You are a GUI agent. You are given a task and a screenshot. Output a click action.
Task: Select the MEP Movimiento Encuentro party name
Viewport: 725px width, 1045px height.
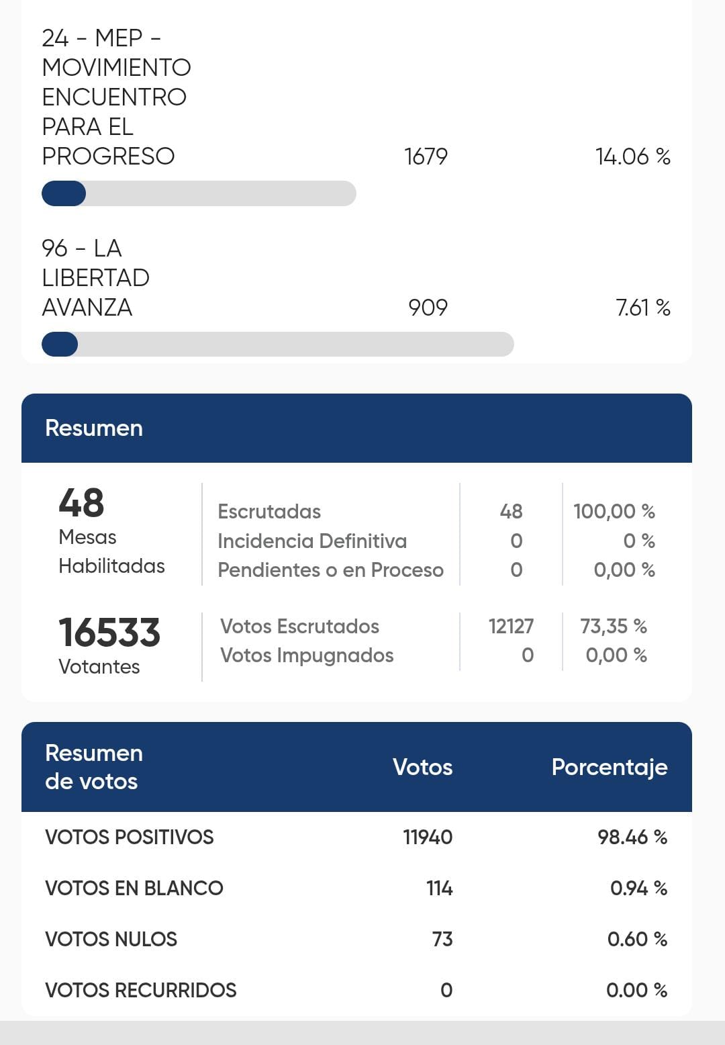(x=116, y=97)
